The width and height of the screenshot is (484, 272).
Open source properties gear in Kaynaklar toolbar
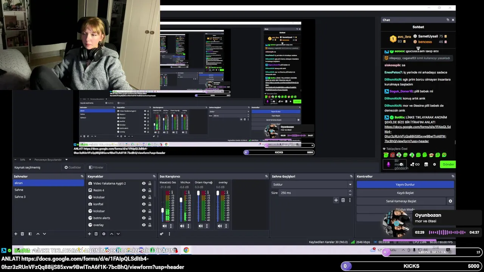pyautogui.click(x=104, y=234)
